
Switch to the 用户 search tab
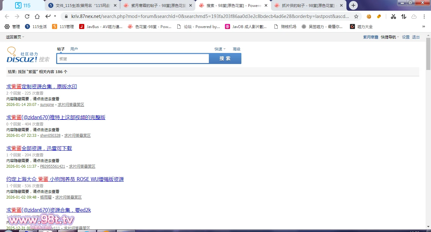[74, 49]
